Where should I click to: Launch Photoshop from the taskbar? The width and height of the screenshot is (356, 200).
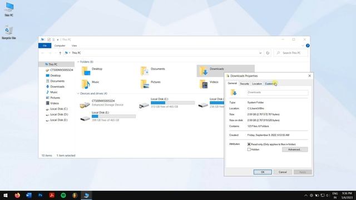coord(41,195)
